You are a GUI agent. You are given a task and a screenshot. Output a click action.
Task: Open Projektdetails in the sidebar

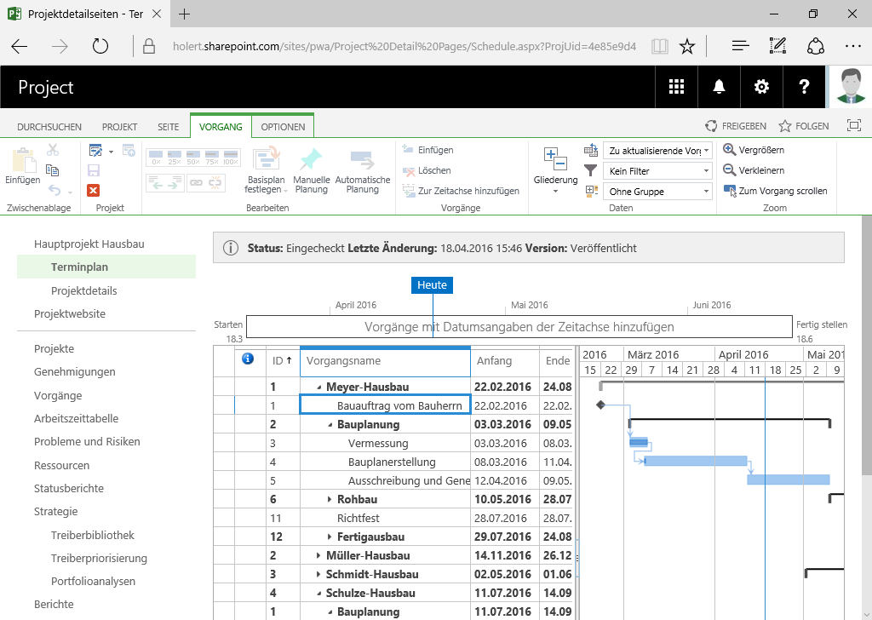tap(84, 290)
